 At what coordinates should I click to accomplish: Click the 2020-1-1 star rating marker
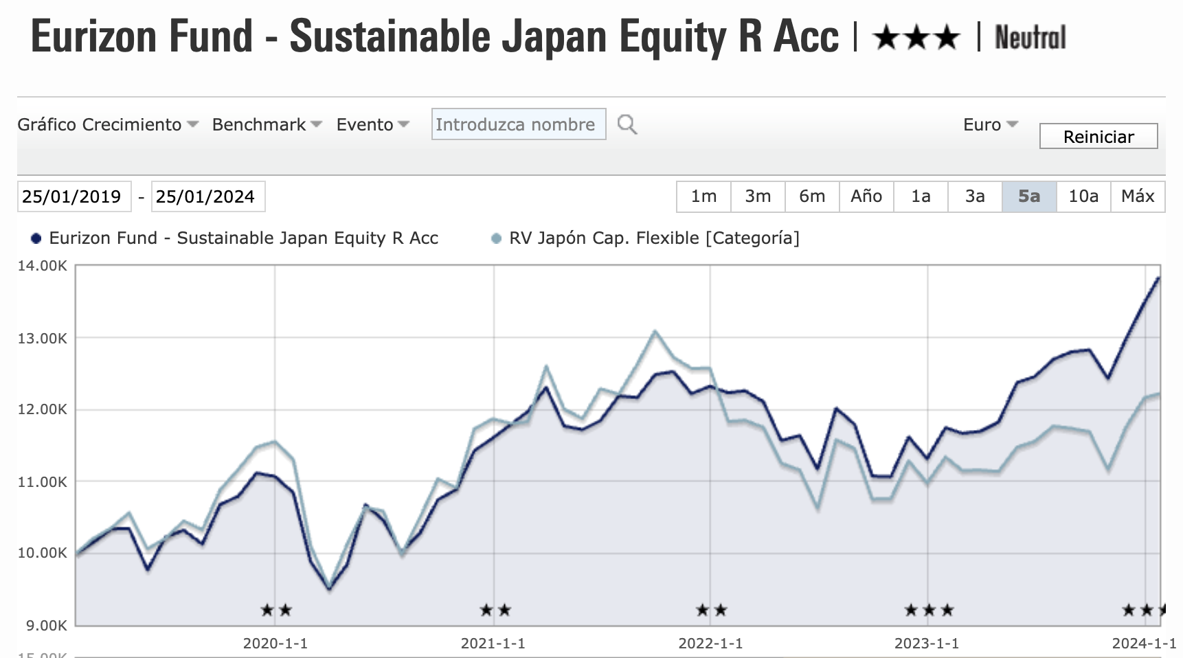point(276,610)
